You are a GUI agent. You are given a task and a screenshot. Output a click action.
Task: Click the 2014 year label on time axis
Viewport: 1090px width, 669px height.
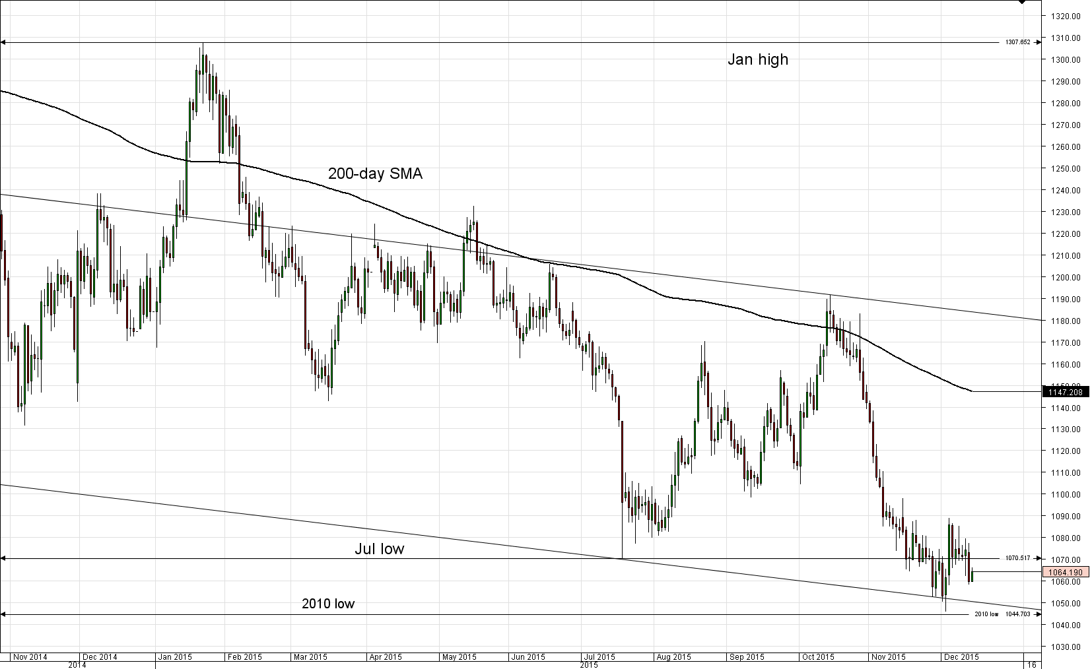(x=77, y=665)
